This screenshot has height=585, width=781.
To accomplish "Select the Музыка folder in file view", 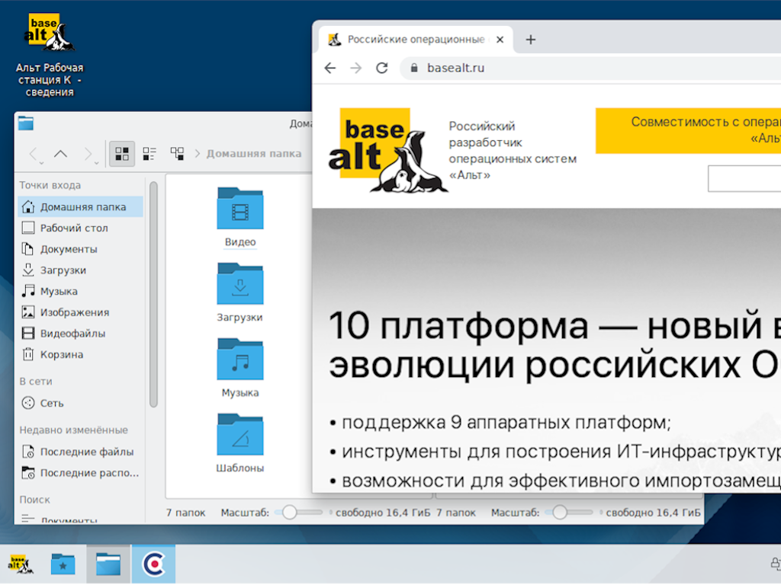I will [240, 368].
